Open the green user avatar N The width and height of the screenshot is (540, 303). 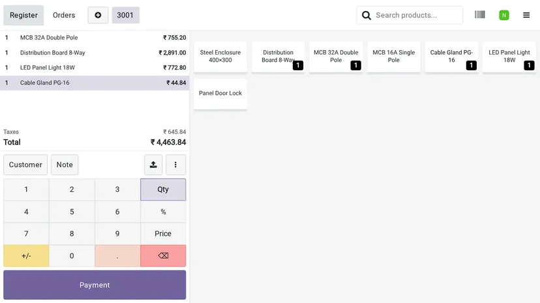coord(504,15)
